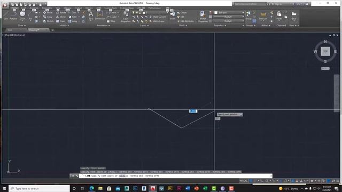Open Layer Properties manager
Viewport: 342px width, 192px height.
pyautogui.click(x=126, y=17)
